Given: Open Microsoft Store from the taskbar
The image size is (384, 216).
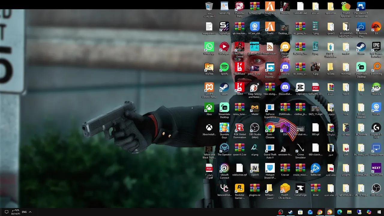Looking at the screenshot, I should (x=300, y=212).
